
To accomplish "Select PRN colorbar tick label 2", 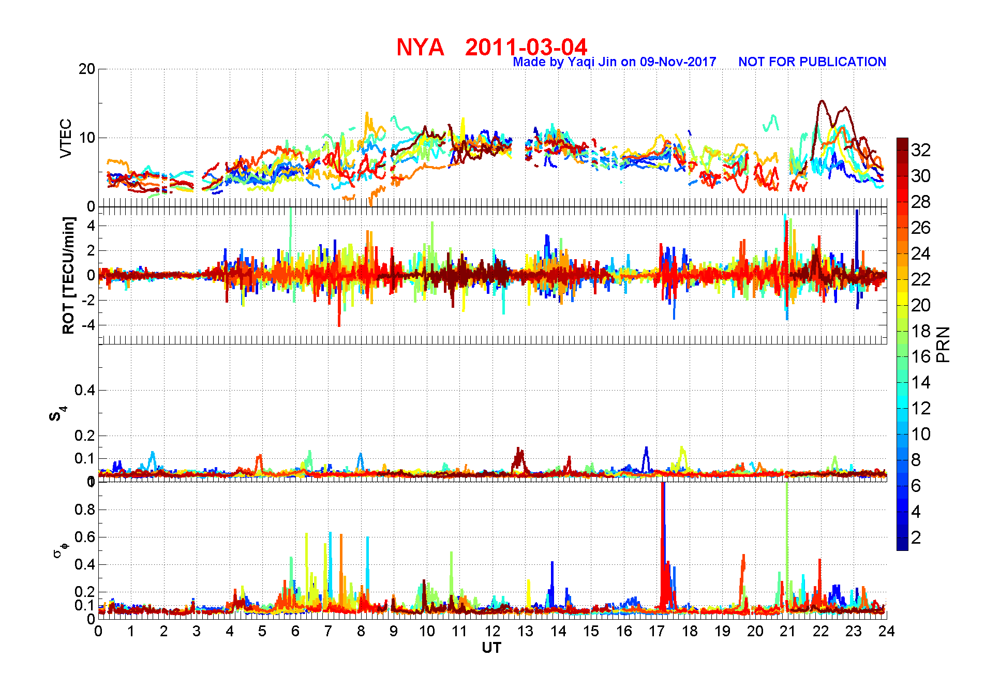I will pos(916,537).
